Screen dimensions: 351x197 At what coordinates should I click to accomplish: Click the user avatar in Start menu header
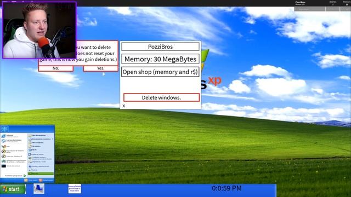(x=4, y=129)
